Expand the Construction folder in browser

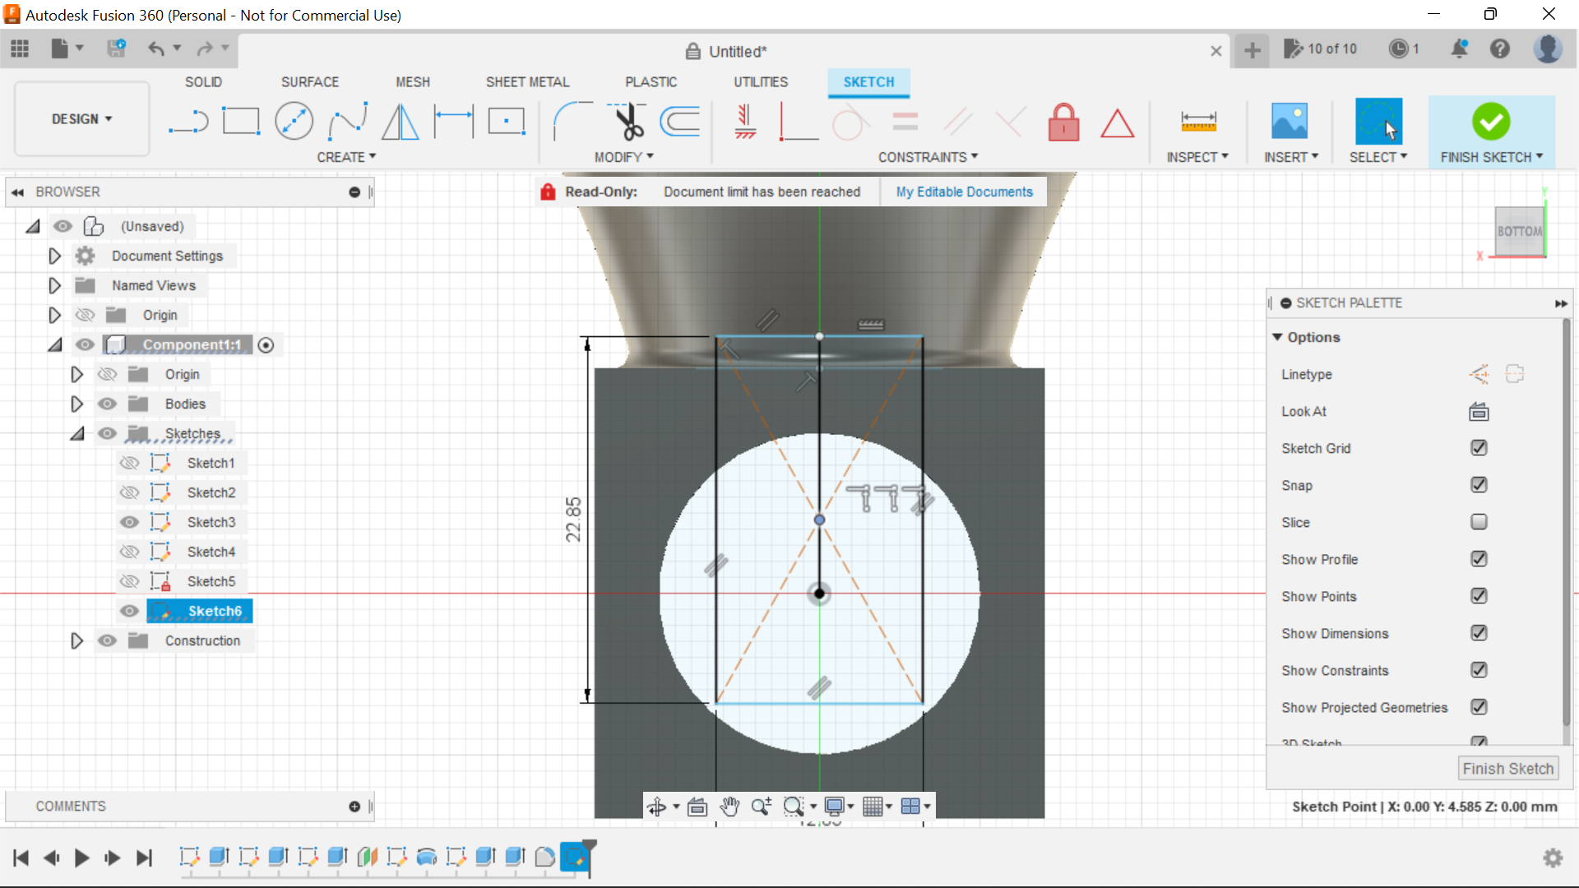76,640
